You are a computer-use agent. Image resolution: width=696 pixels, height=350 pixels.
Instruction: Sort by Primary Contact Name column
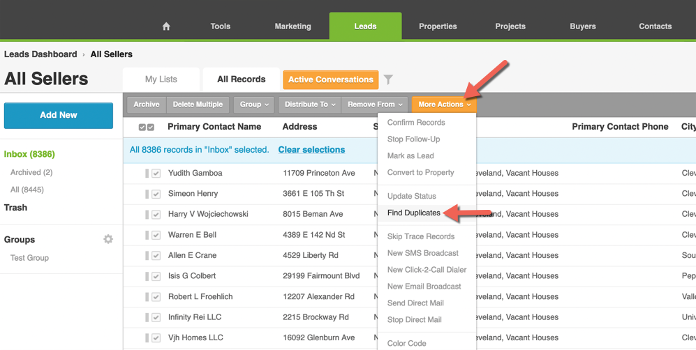pos(214,127)
